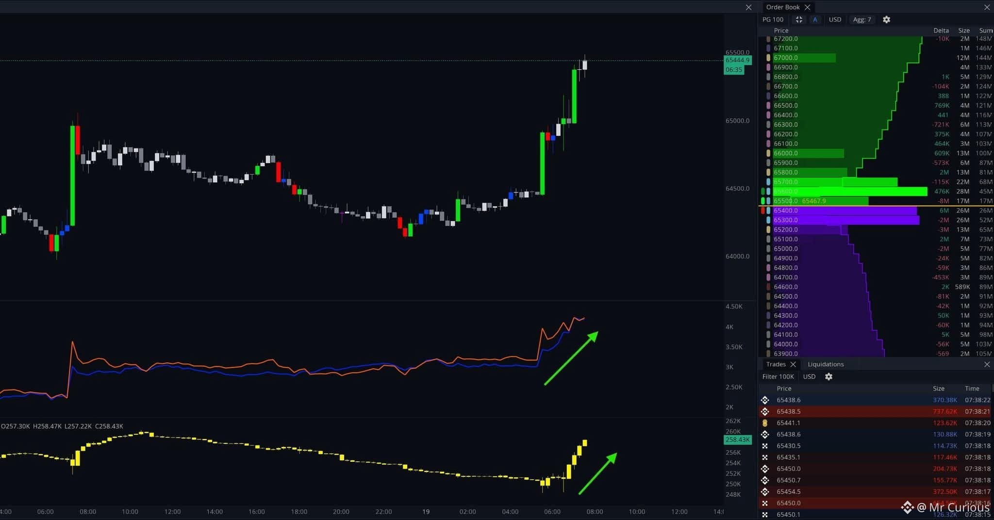
Task: Select the 737.62K trade at 07:38:21
Action: pos(875,411)
